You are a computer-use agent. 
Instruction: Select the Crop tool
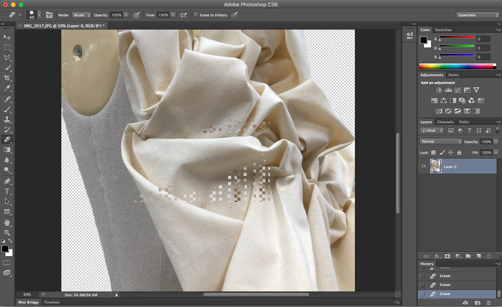click(7, 78)
